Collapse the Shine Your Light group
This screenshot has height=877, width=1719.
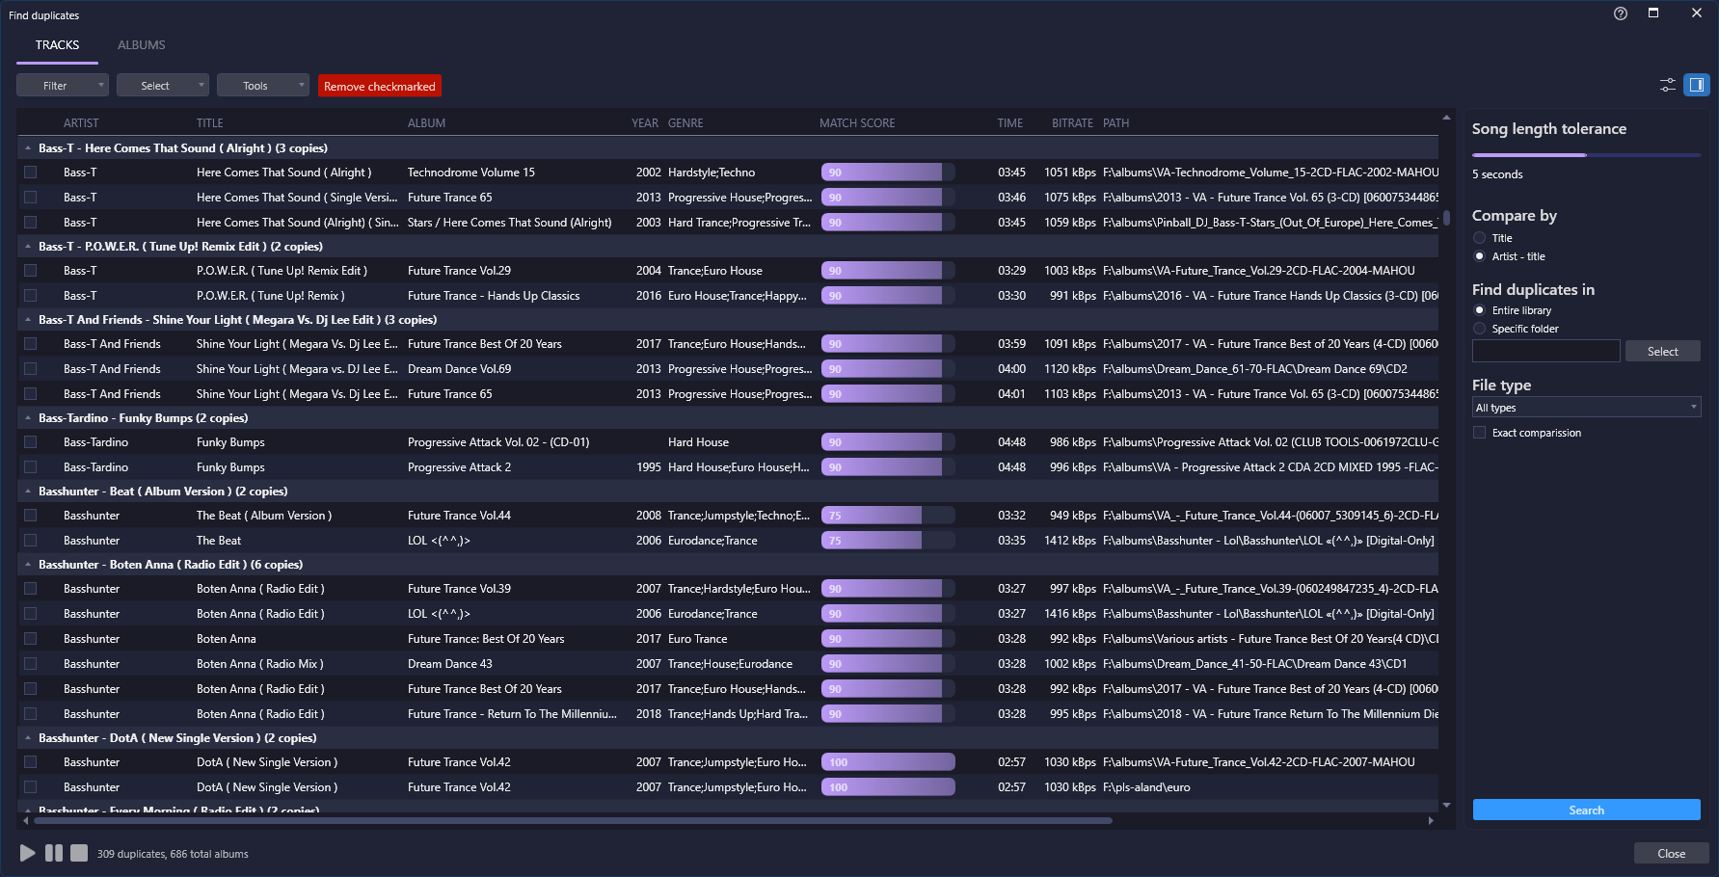pyautogui.click(x=28, y=320)
